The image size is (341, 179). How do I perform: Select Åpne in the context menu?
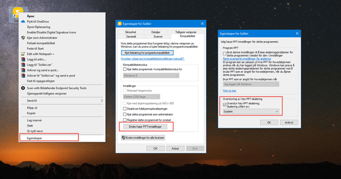[30, 16]
